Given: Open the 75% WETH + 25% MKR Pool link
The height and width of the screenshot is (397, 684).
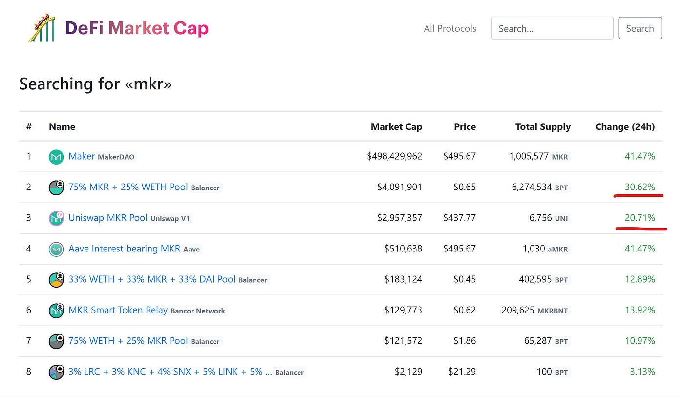Looking at the screenshot, I should pos(128,341).
